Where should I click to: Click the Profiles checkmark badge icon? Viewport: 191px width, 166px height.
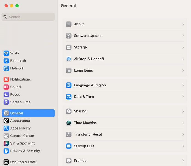click(69, 161)
